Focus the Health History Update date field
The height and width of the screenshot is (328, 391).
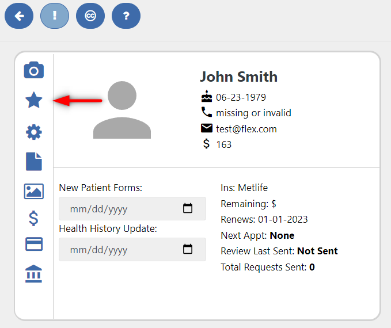click(x=132, y=249)
